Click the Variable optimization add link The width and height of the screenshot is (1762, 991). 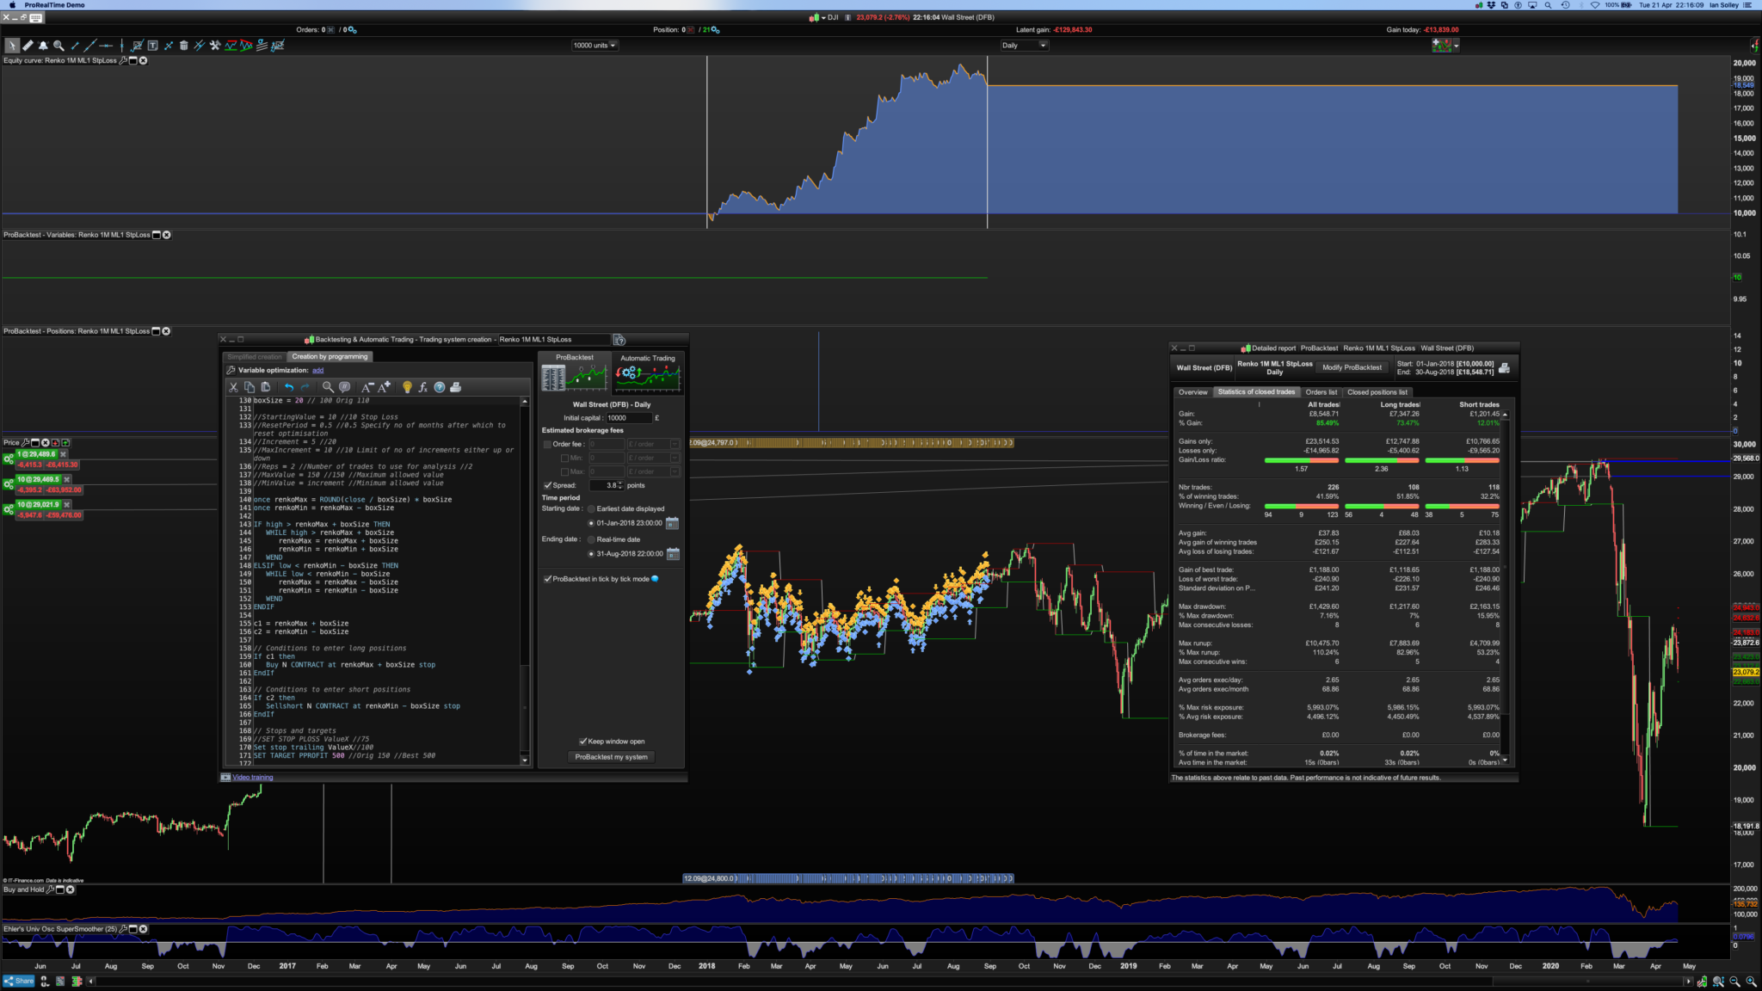[317, 371]
